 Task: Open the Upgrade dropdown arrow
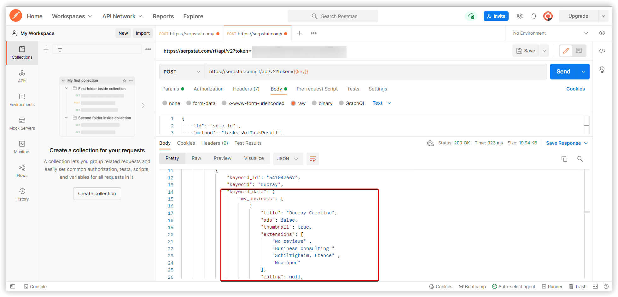[603, 16]
